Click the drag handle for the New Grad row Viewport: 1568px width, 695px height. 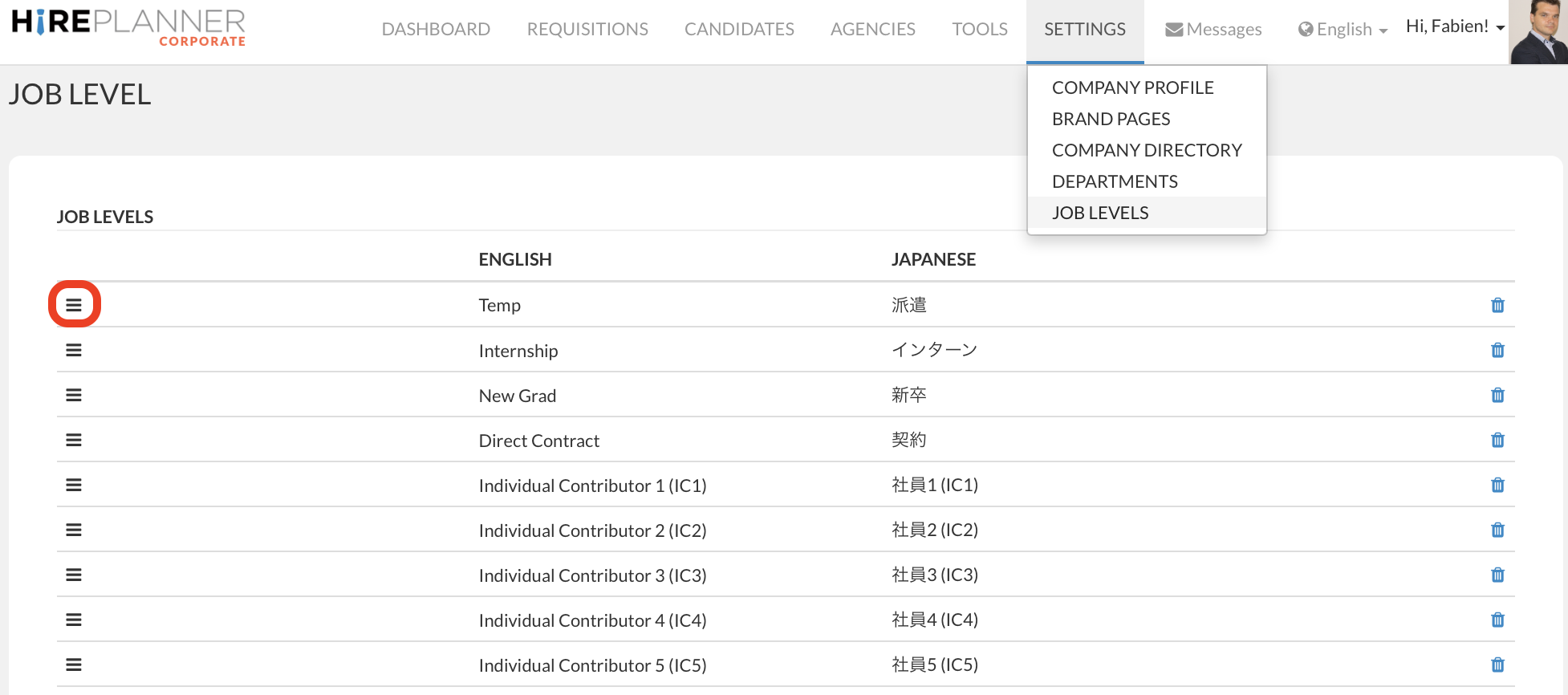point(74,395)
